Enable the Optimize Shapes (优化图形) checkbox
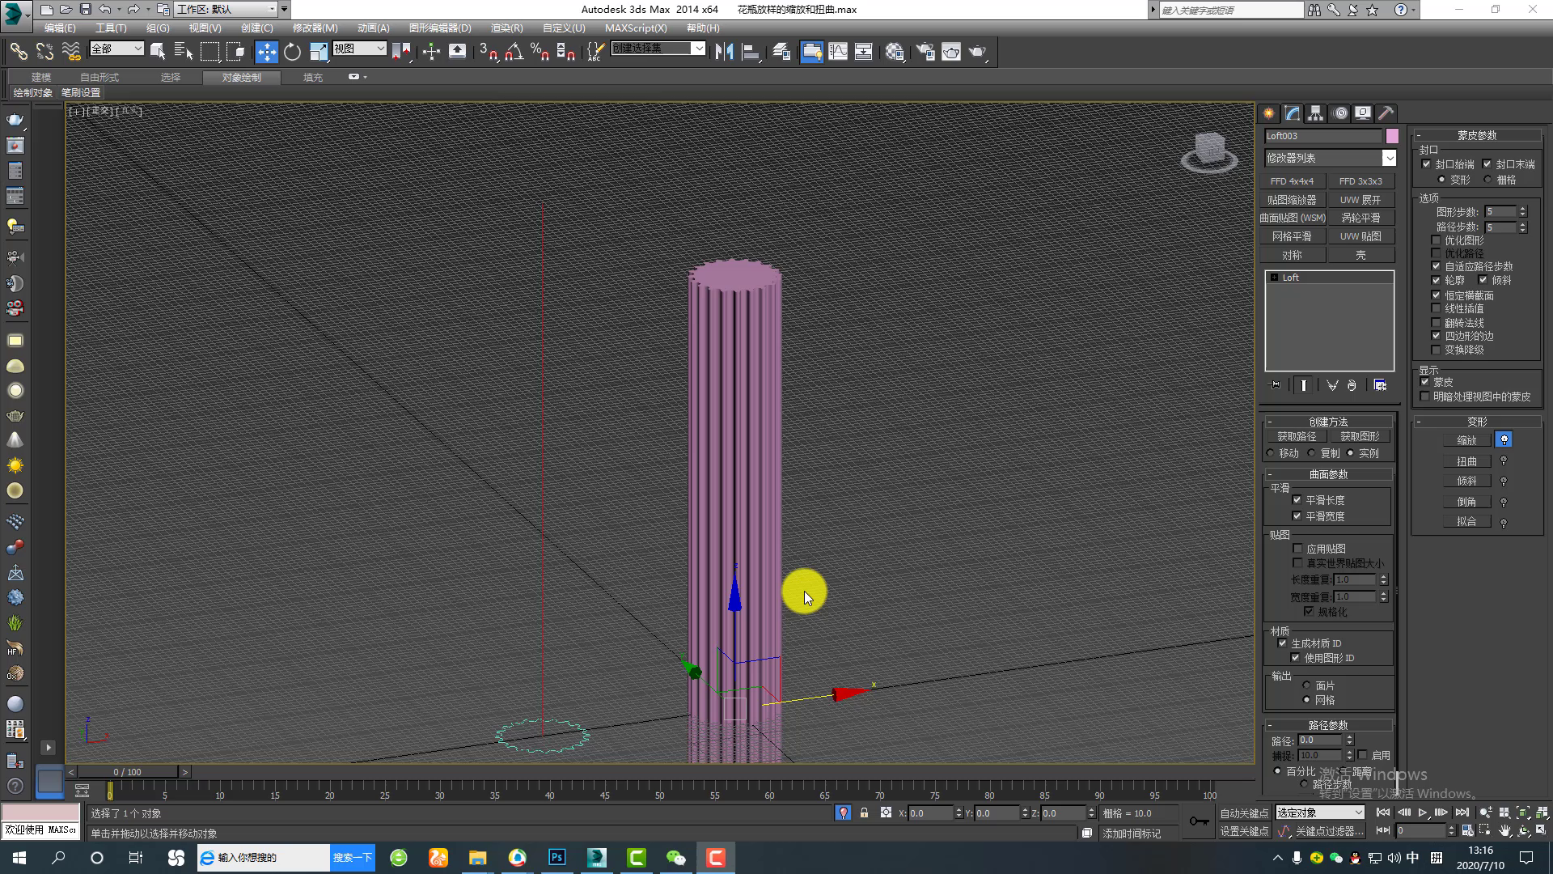 click(x=1437, y=240)
